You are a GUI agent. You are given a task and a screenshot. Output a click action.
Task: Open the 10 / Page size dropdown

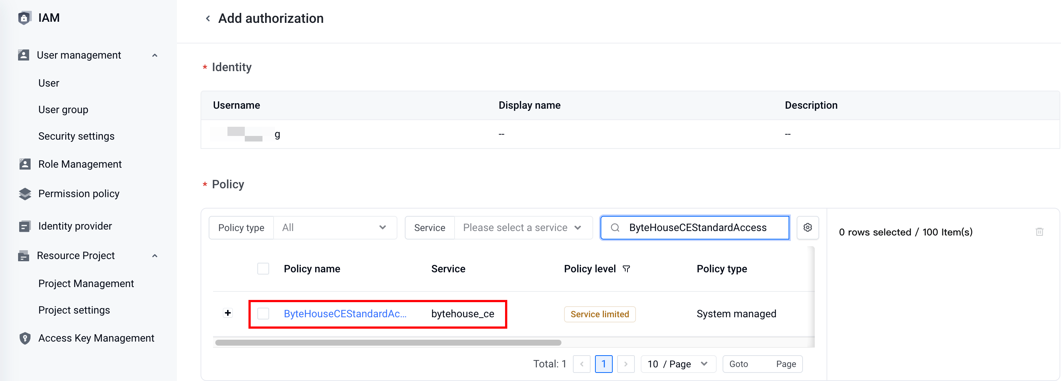[x=678, y=364]
